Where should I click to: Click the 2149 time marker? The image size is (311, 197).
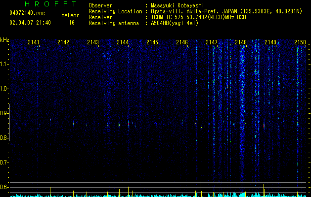(270, 42)
